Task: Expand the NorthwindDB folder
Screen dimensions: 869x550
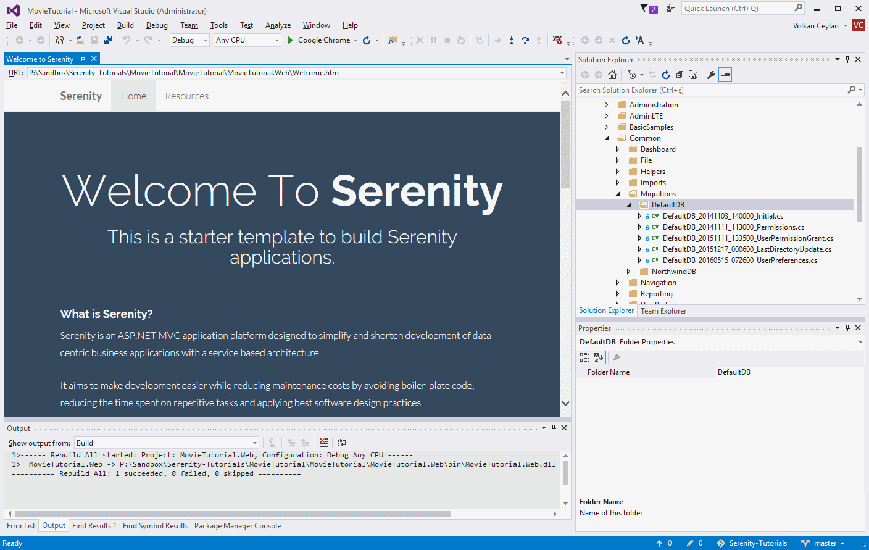Action: [628, 272]
